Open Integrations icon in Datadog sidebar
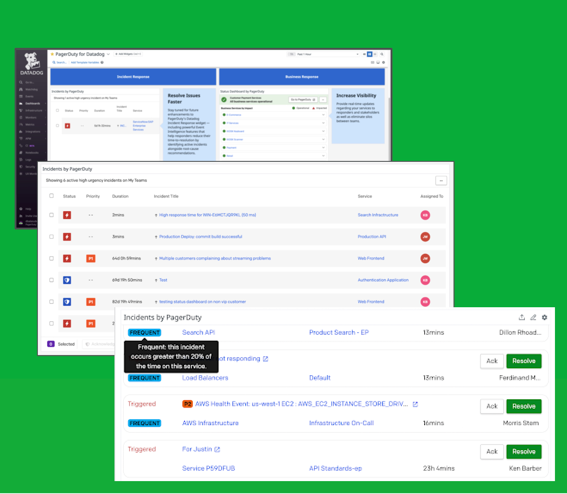Screen dimensions: 567x494 pos(21,132)
